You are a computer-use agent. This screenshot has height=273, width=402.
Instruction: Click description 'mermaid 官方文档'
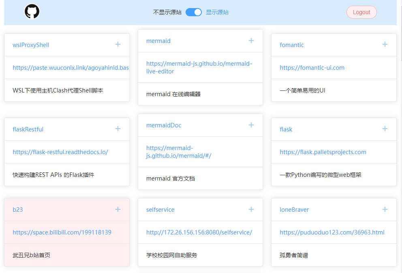[x=171, y=178]
